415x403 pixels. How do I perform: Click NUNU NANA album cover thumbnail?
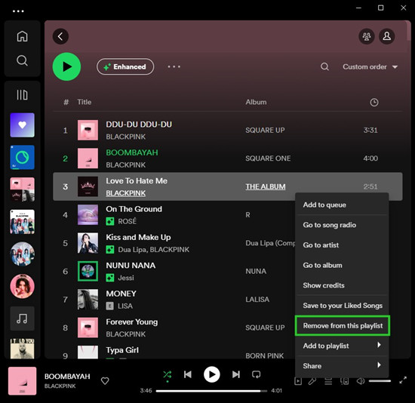click(88, 271)
